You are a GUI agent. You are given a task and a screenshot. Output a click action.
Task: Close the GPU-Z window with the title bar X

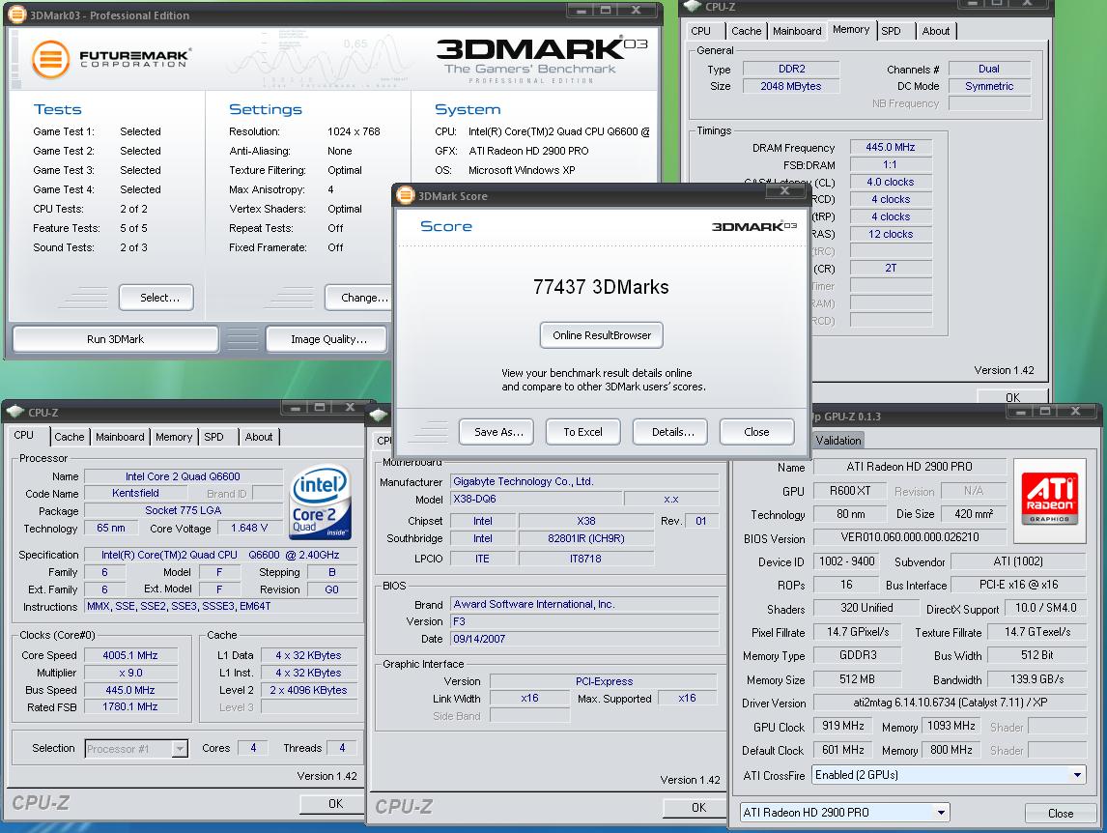pyautogui.click(x=1075, y=411)
